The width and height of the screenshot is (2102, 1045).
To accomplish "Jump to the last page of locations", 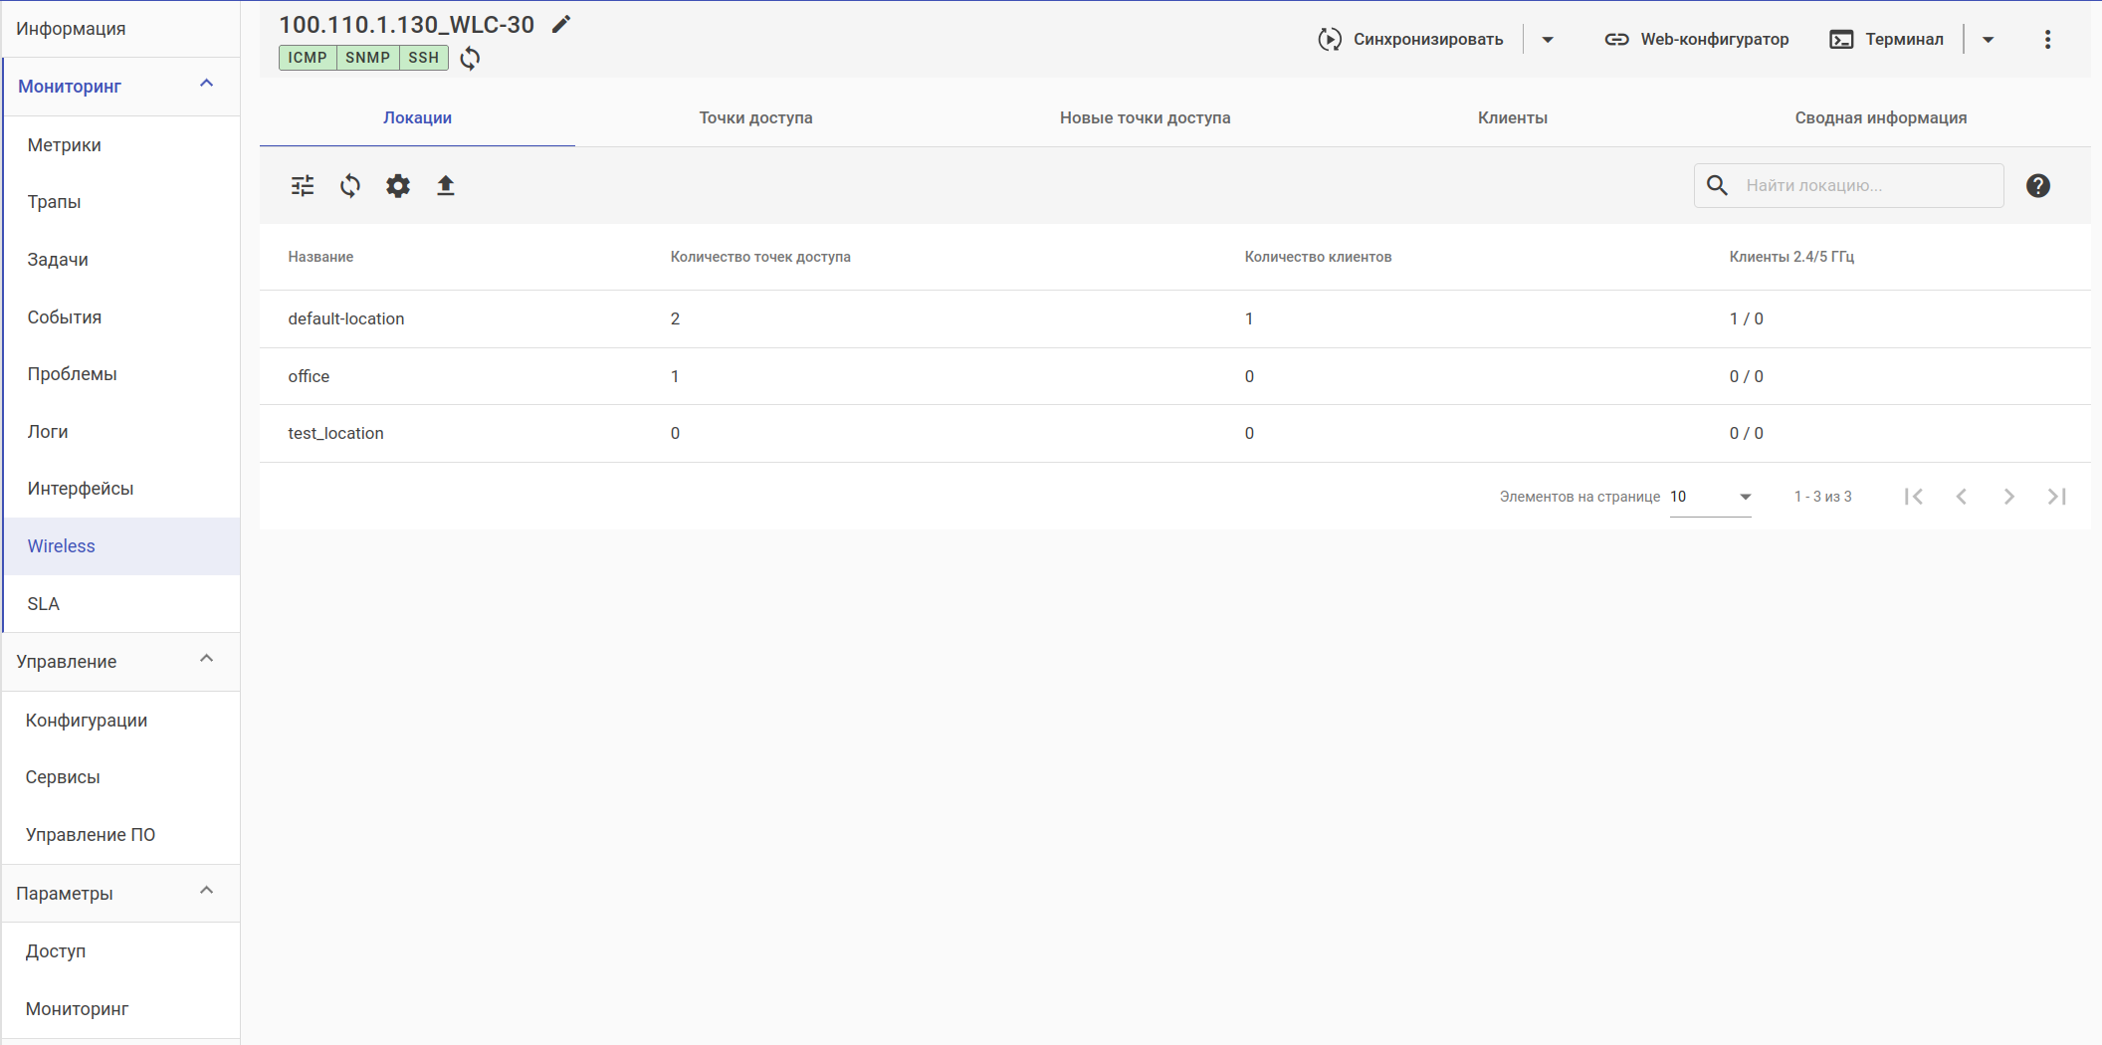I will [x=2056, y=497].
